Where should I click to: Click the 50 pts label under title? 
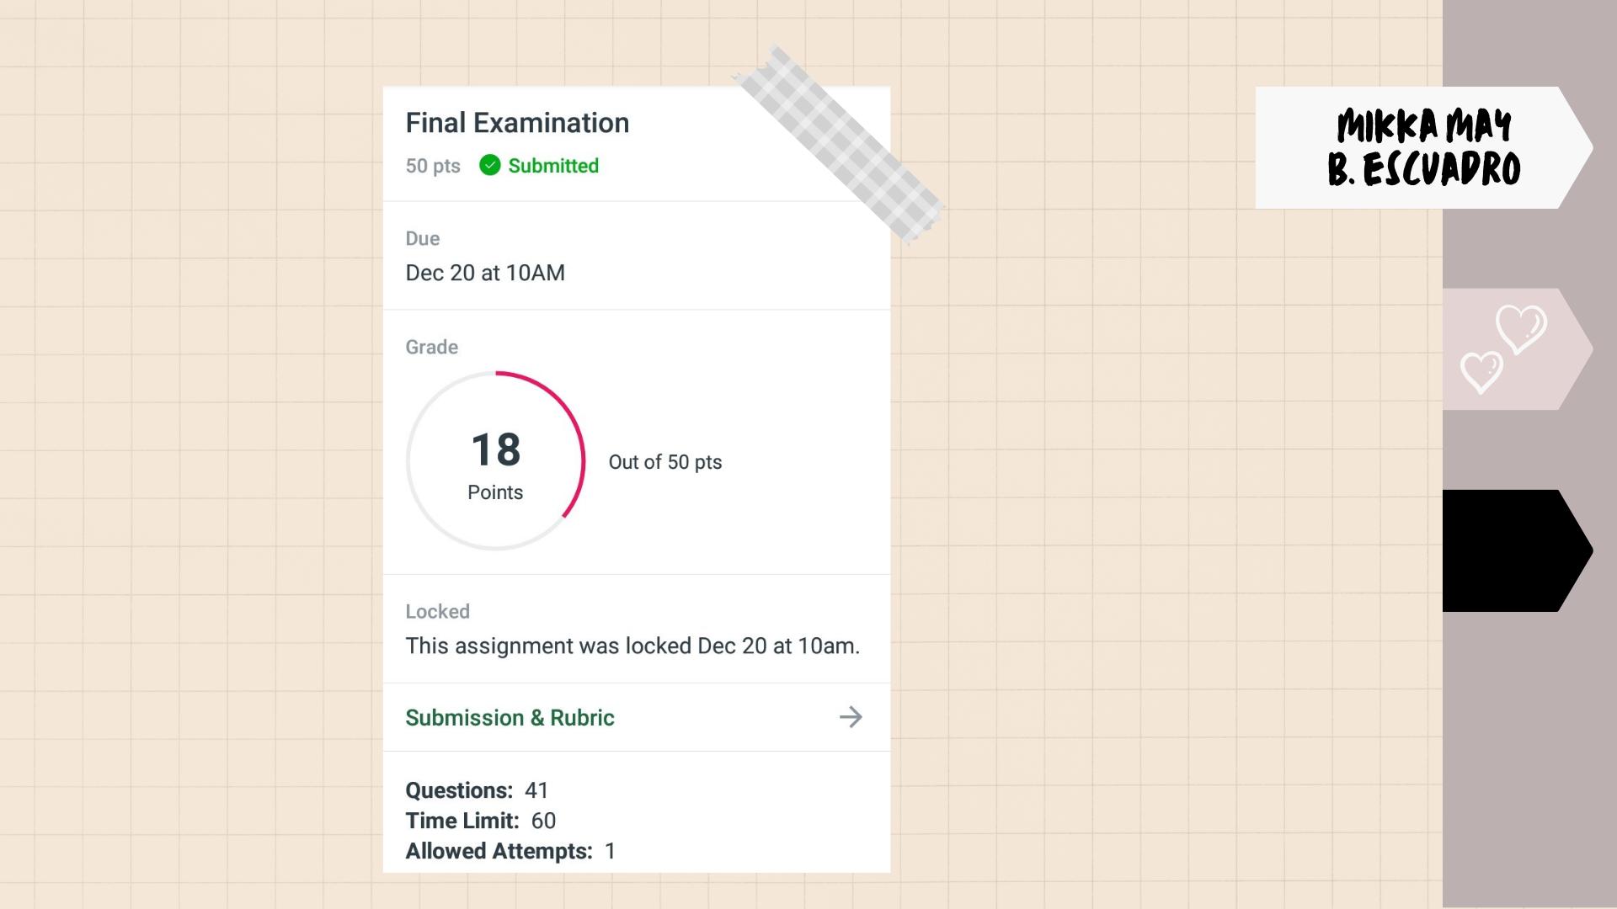coord(433,166)
